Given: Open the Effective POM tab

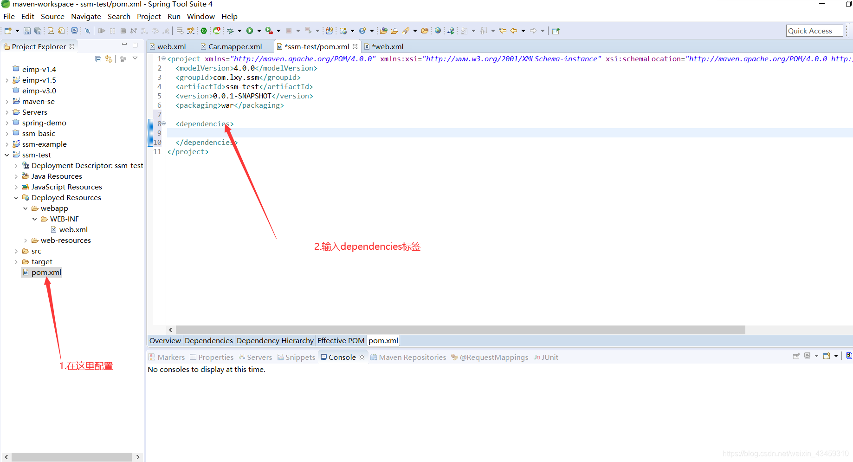Looking at the screenshot, I should tap(341, 340).
